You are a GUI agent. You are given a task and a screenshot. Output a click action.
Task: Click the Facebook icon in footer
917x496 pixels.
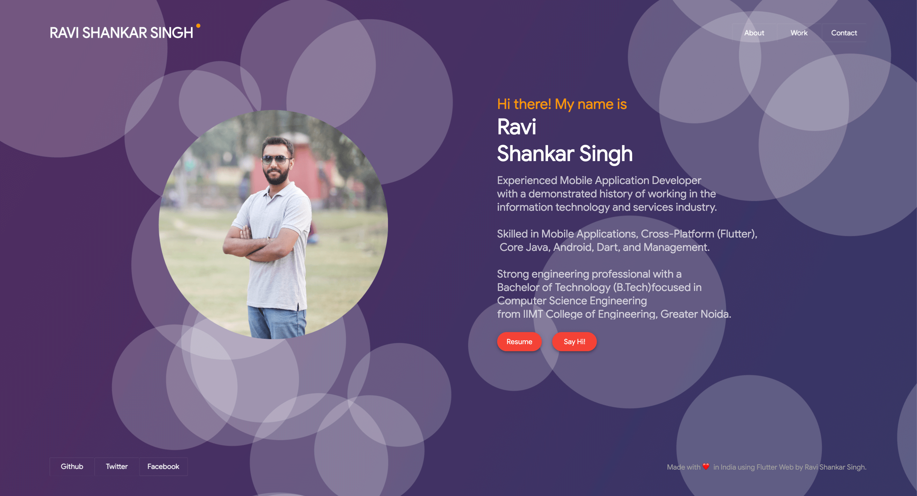[164, 467]
